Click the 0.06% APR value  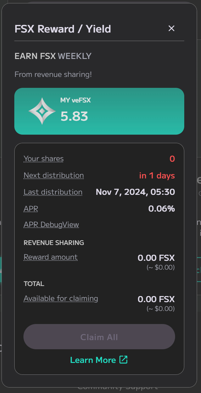click(x=161, y=209)
